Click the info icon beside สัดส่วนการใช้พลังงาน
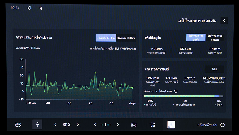This screenshot has width=239, height=135. click(x=176, y=91)
